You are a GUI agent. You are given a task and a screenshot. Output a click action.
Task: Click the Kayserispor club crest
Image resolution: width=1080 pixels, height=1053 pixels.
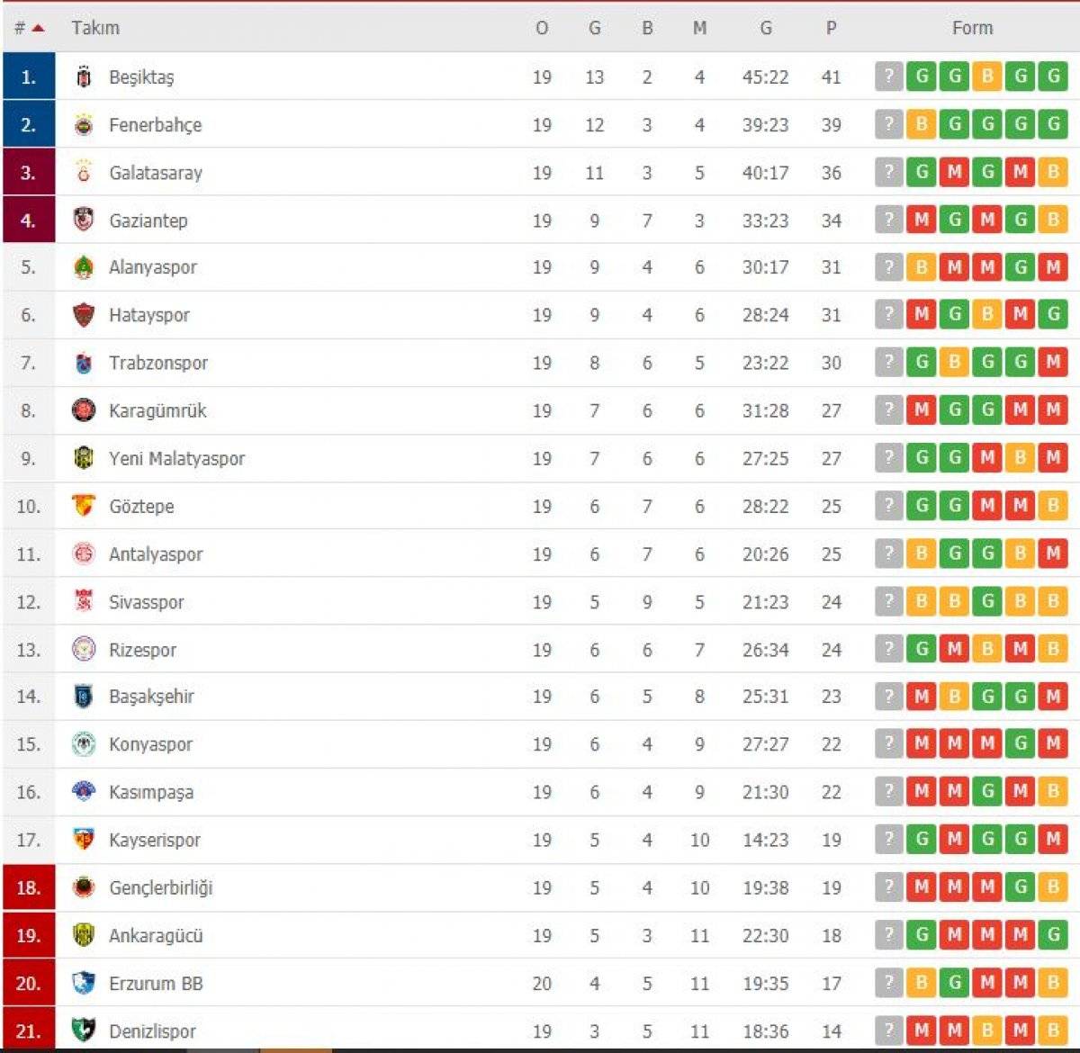[84, 839]
